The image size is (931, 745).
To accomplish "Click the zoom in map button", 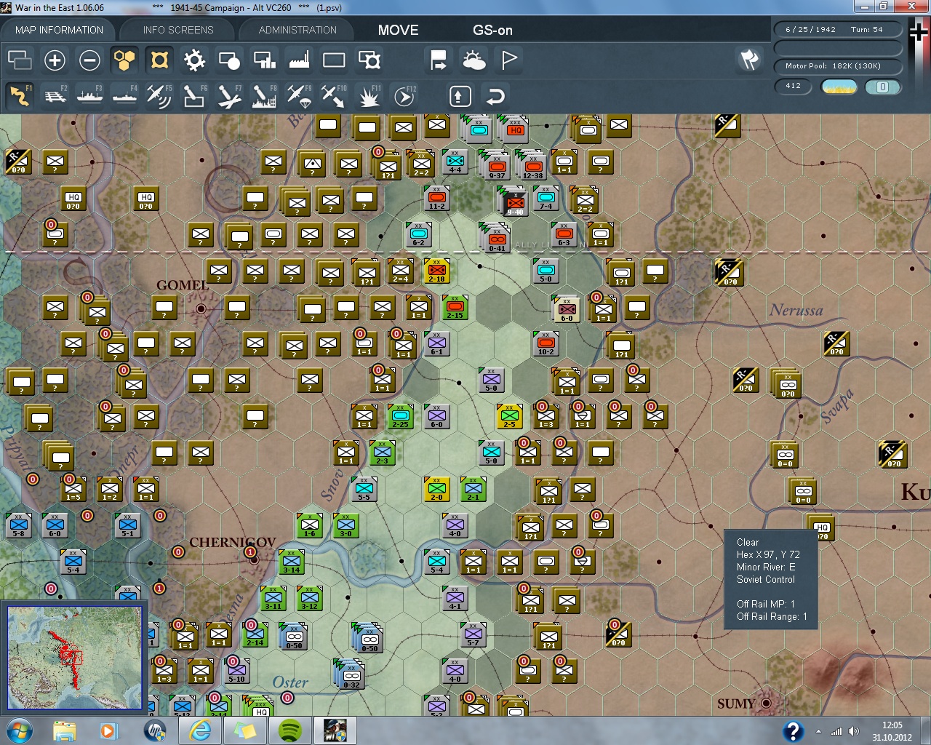I will pyautogui.click(x=55, y=60).
